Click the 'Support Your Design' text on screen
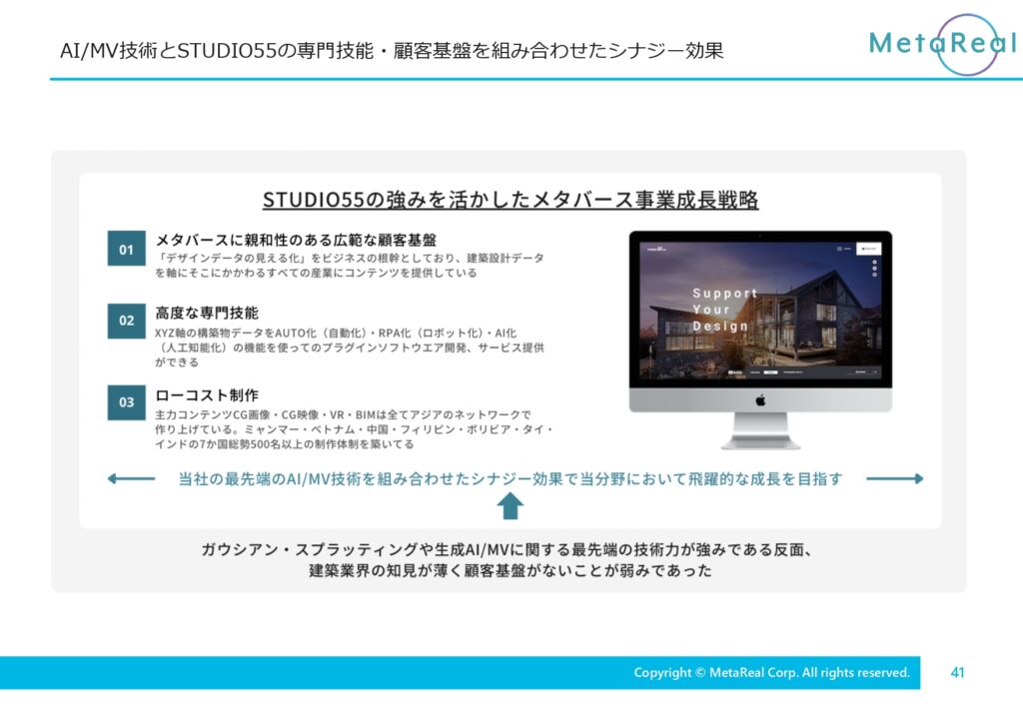Viewport: 1023px width, 723px height. click(x=724, y=310)
